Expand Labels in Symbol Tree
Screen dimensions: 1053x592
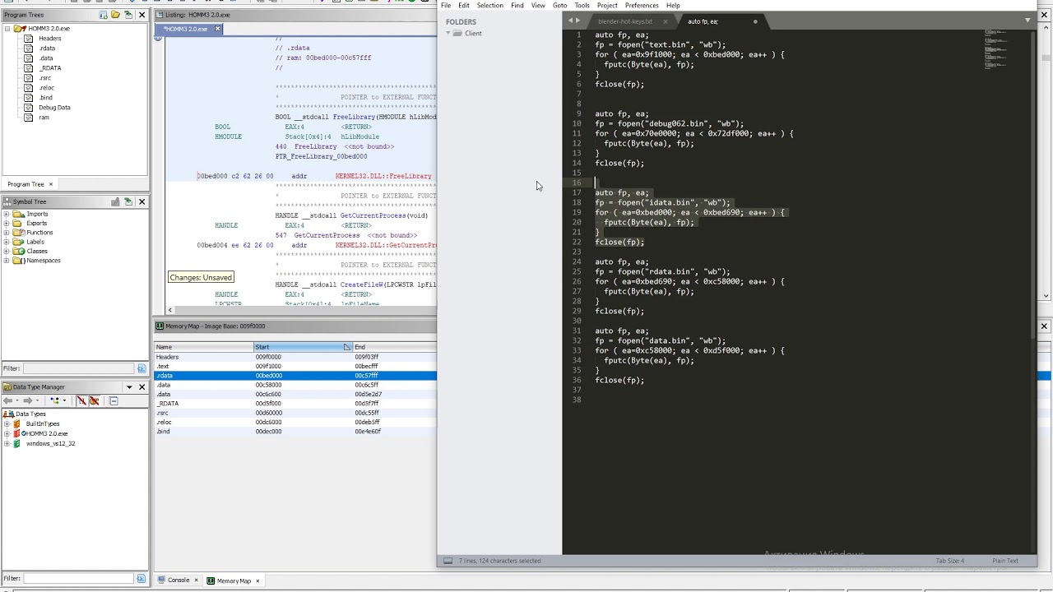pos(7,242)
